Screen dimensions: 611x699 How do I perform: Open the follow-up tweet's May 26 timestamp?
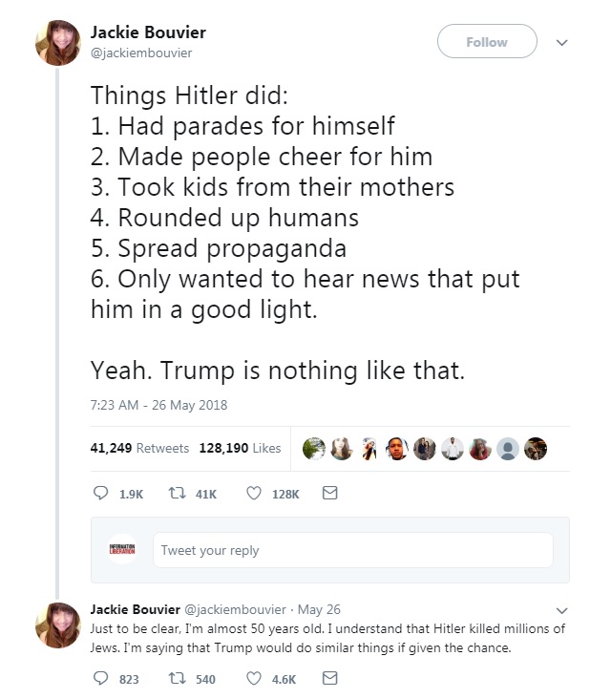click(320, 609)
